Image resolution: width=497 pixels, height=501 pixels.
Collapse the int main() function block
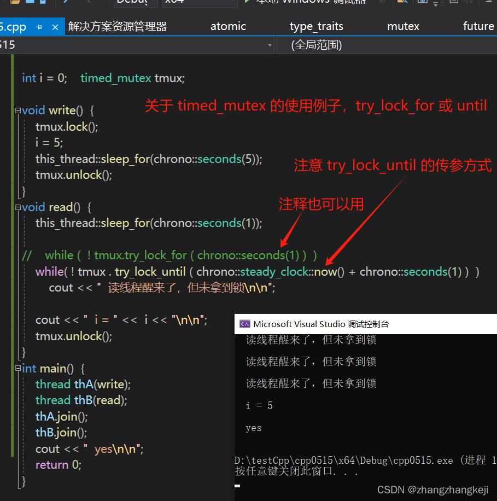pyautogui.click(x=18, y=369)
